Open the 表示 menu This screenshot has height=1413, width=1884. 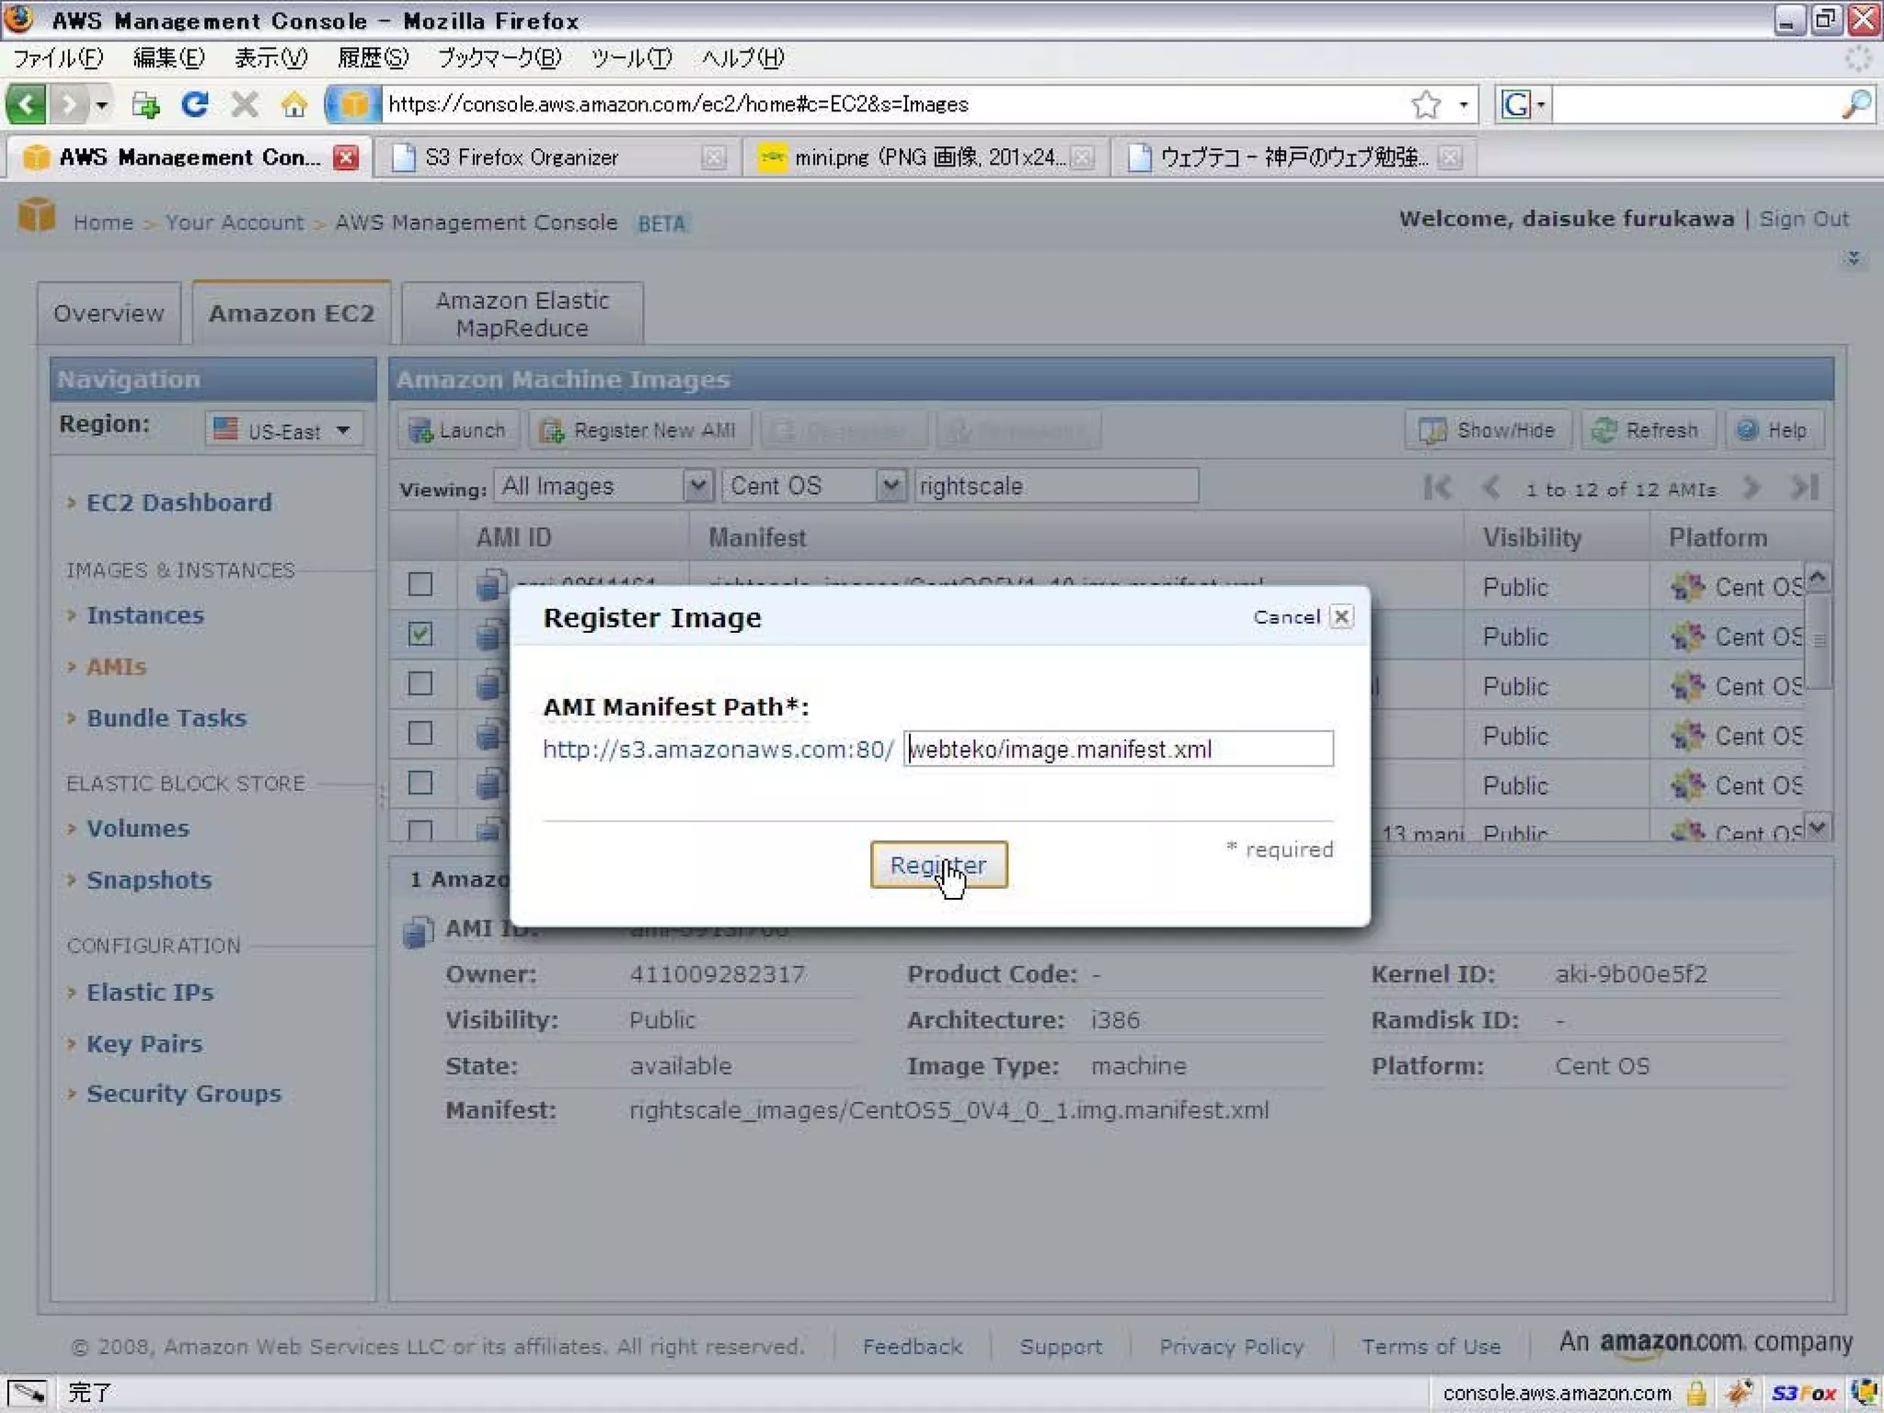click(270, 58)
